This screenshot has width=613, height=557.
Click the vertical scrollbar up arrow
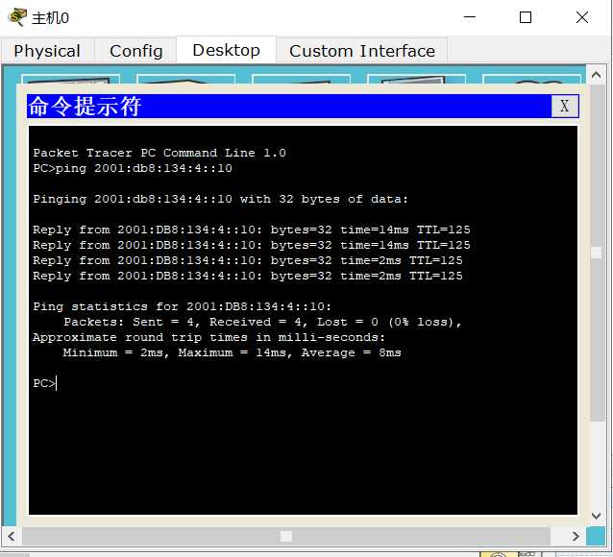(597, 75)
